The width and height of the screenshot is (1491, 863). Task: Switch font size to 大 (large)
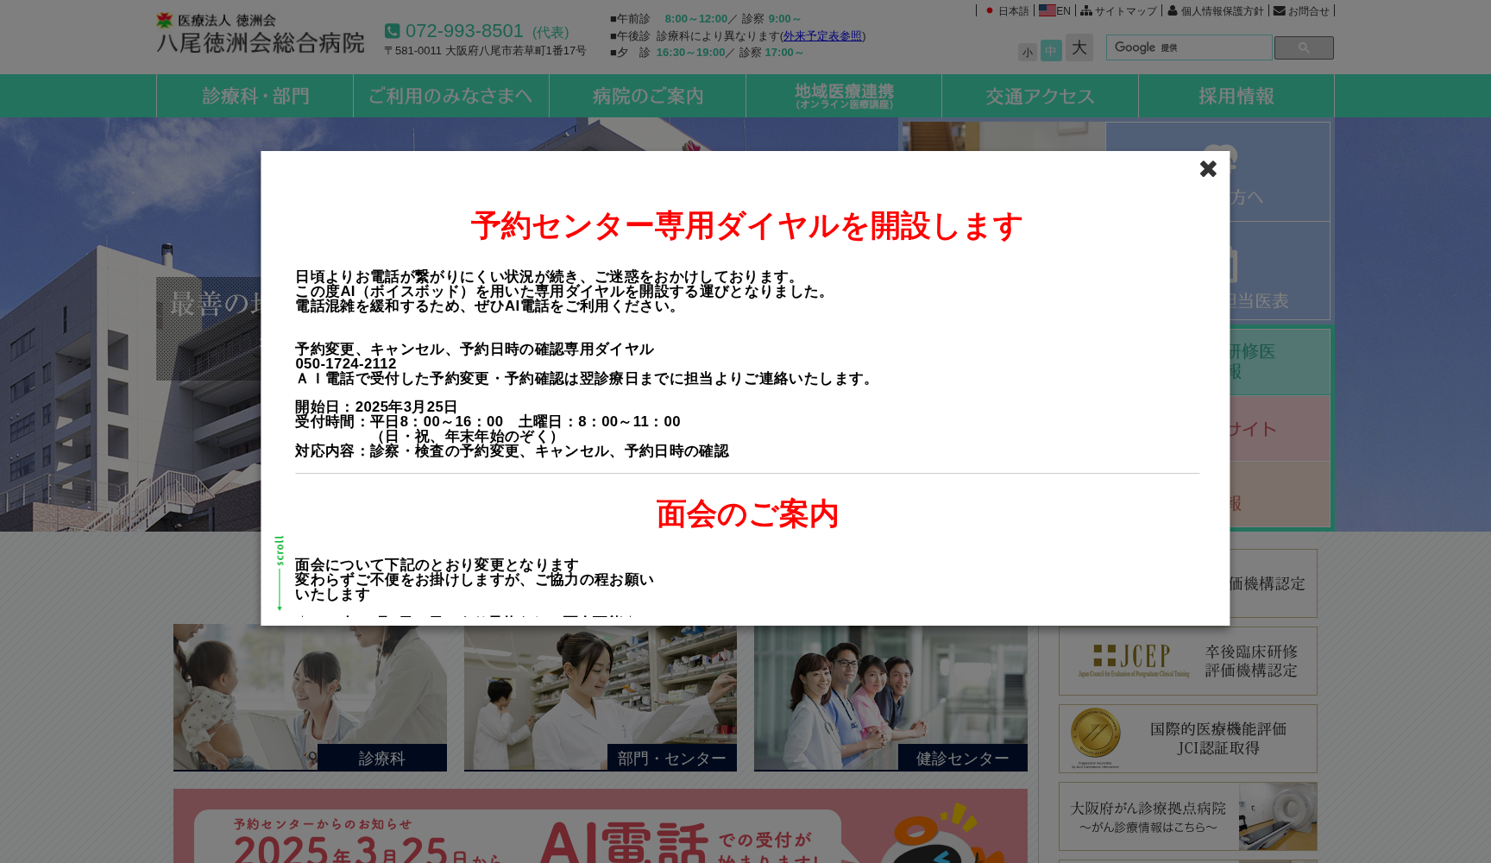point(1078,49)
